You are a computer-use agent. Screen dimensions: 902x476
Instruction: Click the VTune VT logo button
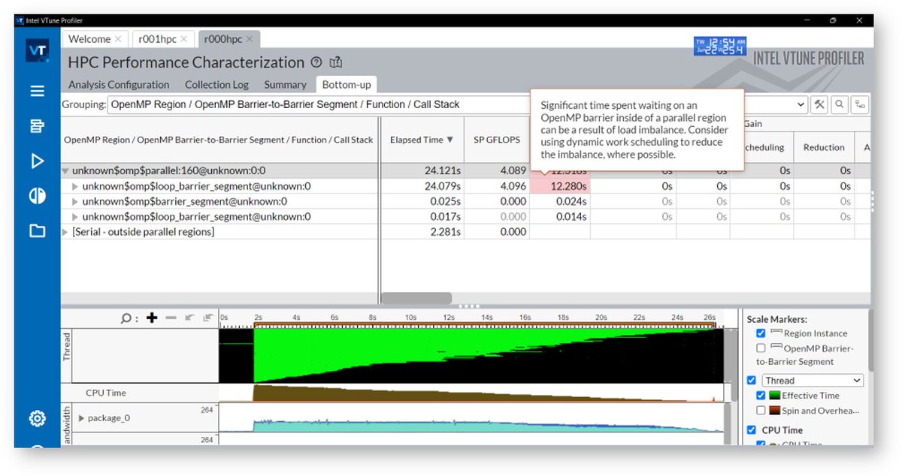click(x=37, y=50)
